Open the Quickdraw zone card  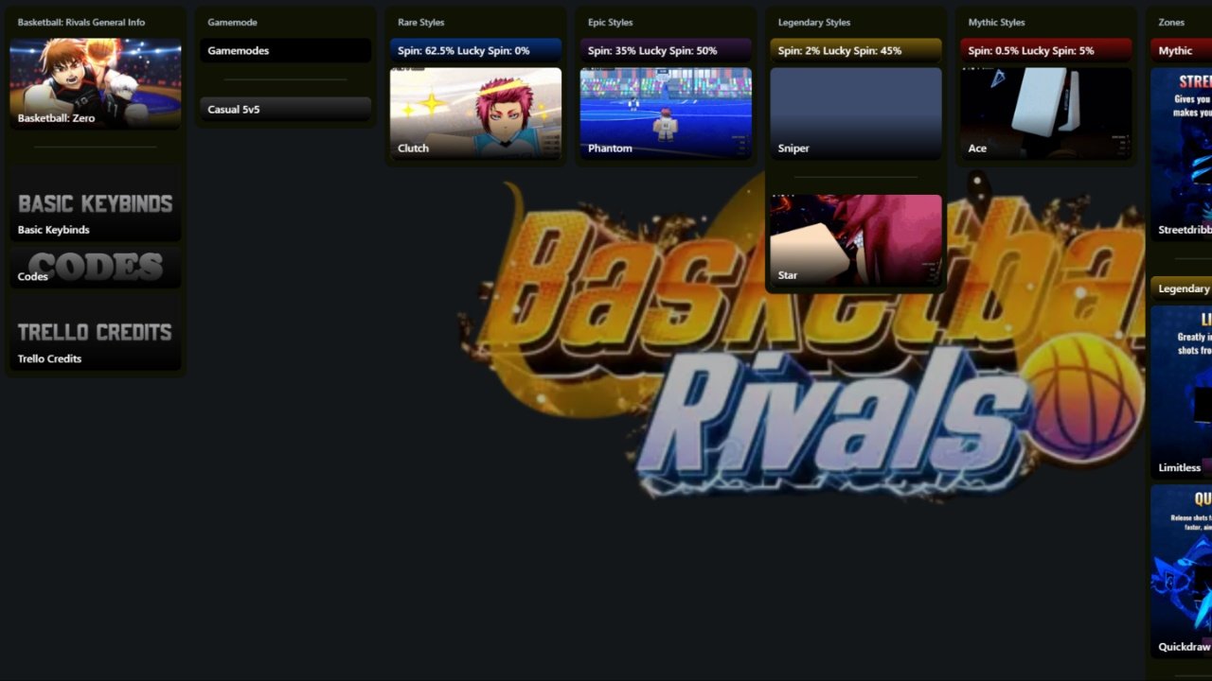click(1182, 571)
